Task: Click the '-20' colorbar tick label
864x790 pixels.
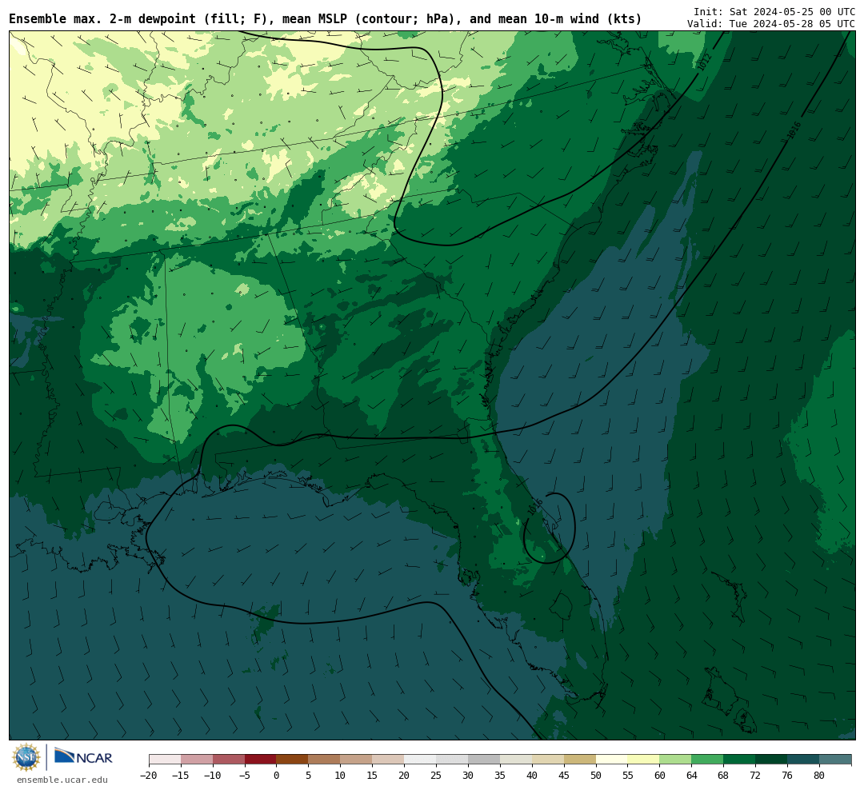Action: 148,776
